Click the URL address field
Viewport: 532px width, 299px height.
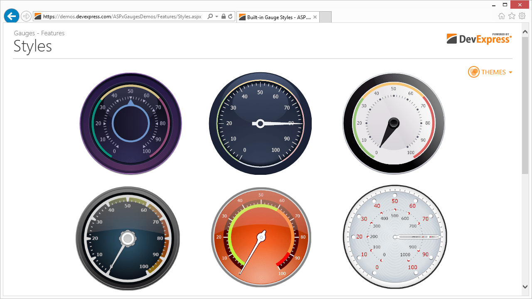122,17
